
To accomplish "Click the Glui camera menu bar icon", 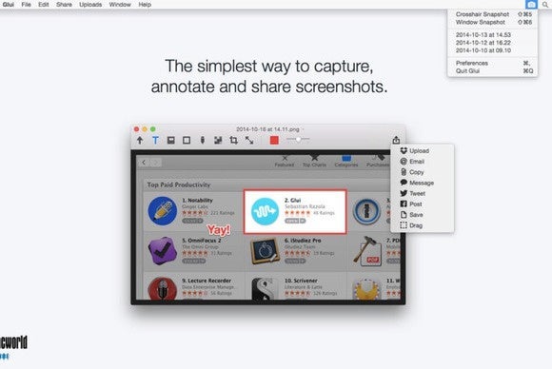I will tap(531, 5).
